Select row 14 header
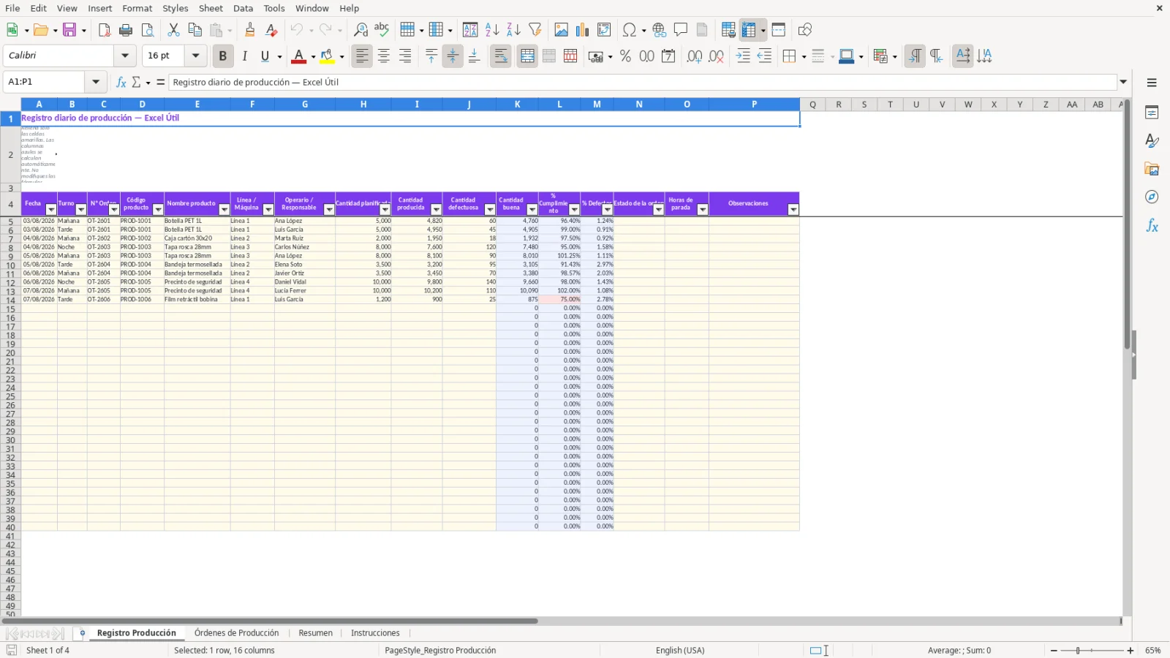This screenshot has height=658, width=1170. coord(10,300)
